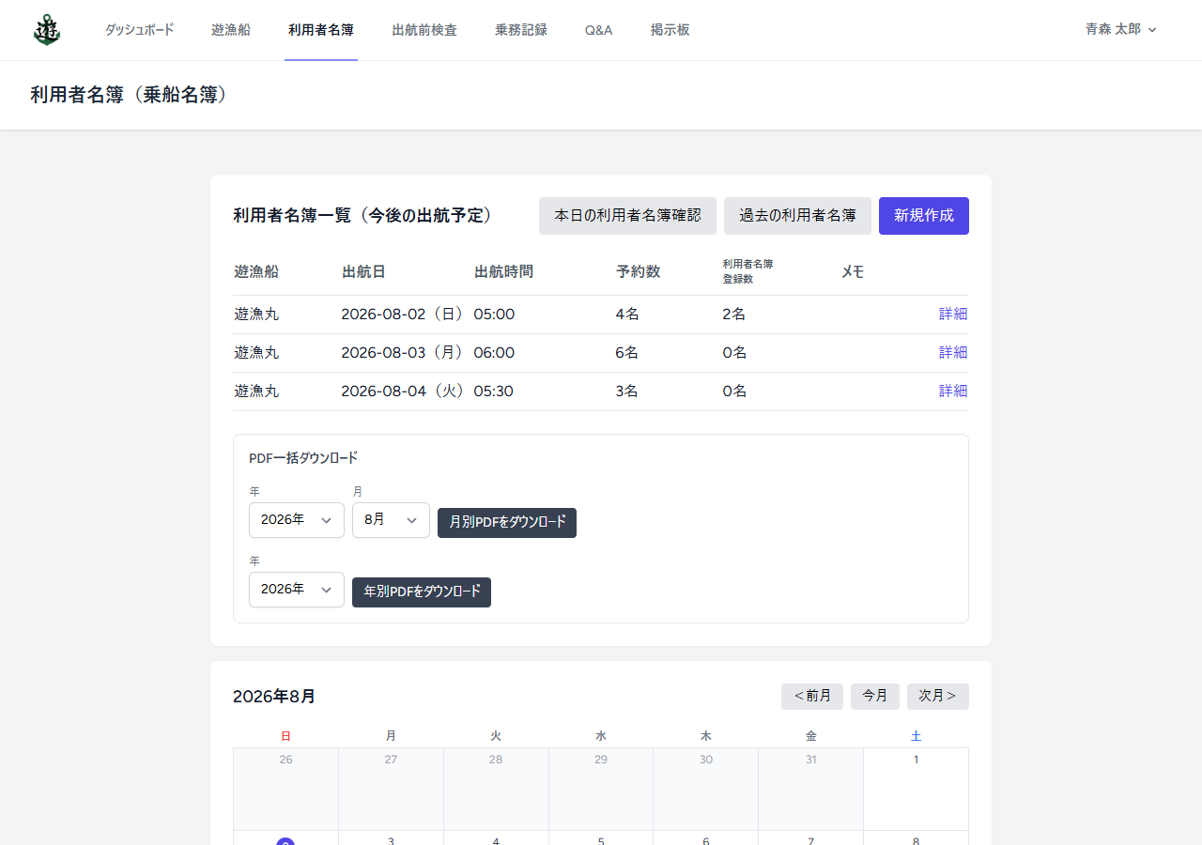Go to the 掲示板 page
This screenshot has width=1202, height=845.
[x=670, y=30]
